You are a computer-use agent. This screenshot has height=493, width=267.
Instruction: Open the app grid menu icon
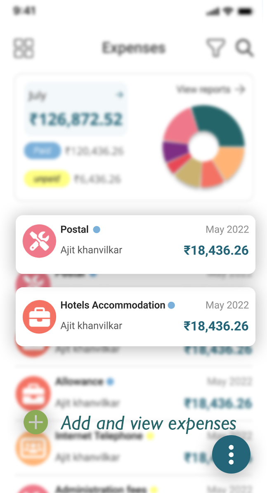(24, 48)
